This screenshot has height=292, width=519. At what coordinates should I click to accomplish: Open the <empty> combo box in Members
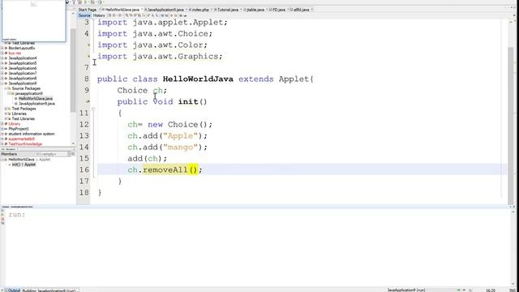tap(55, 154)
